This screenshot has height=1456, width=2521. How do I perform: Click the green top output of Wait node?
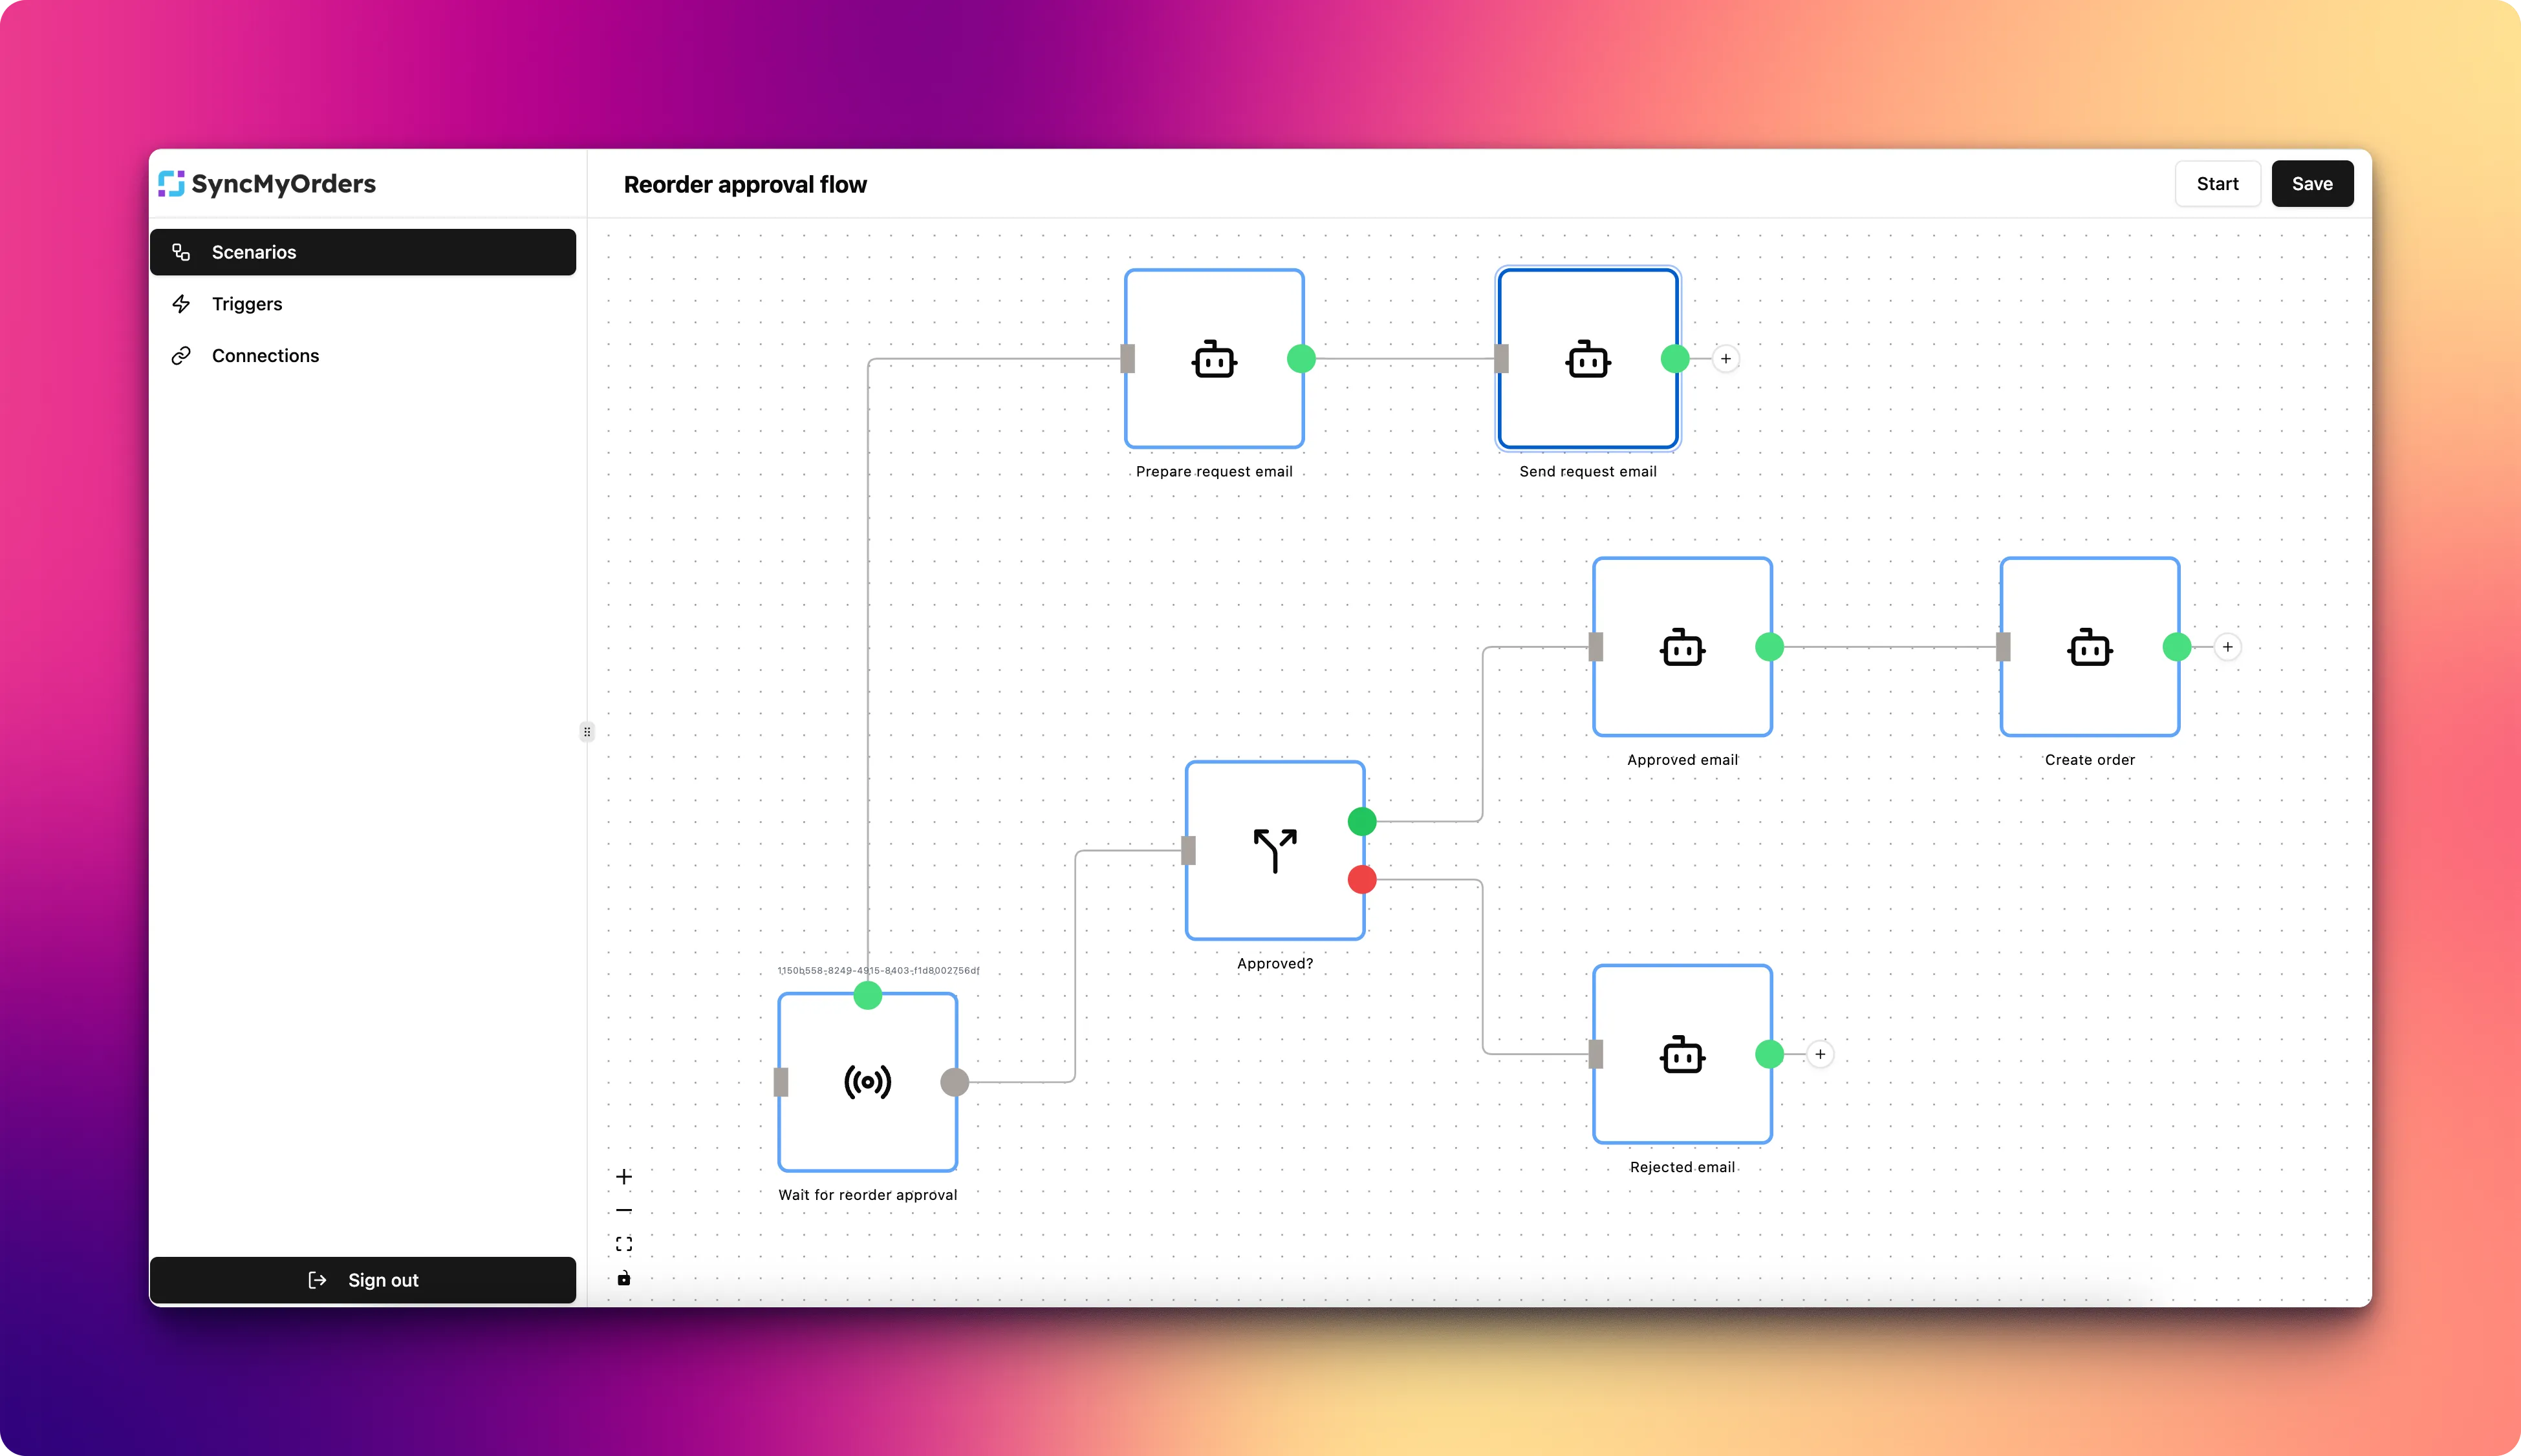click(x=868, y=996)
